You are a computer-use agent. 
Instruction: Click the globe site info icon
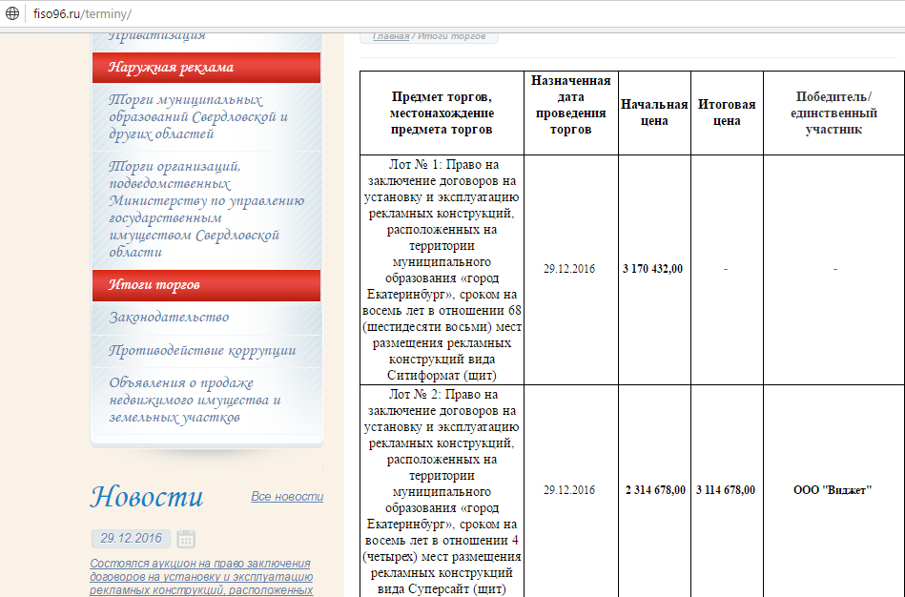12,13
